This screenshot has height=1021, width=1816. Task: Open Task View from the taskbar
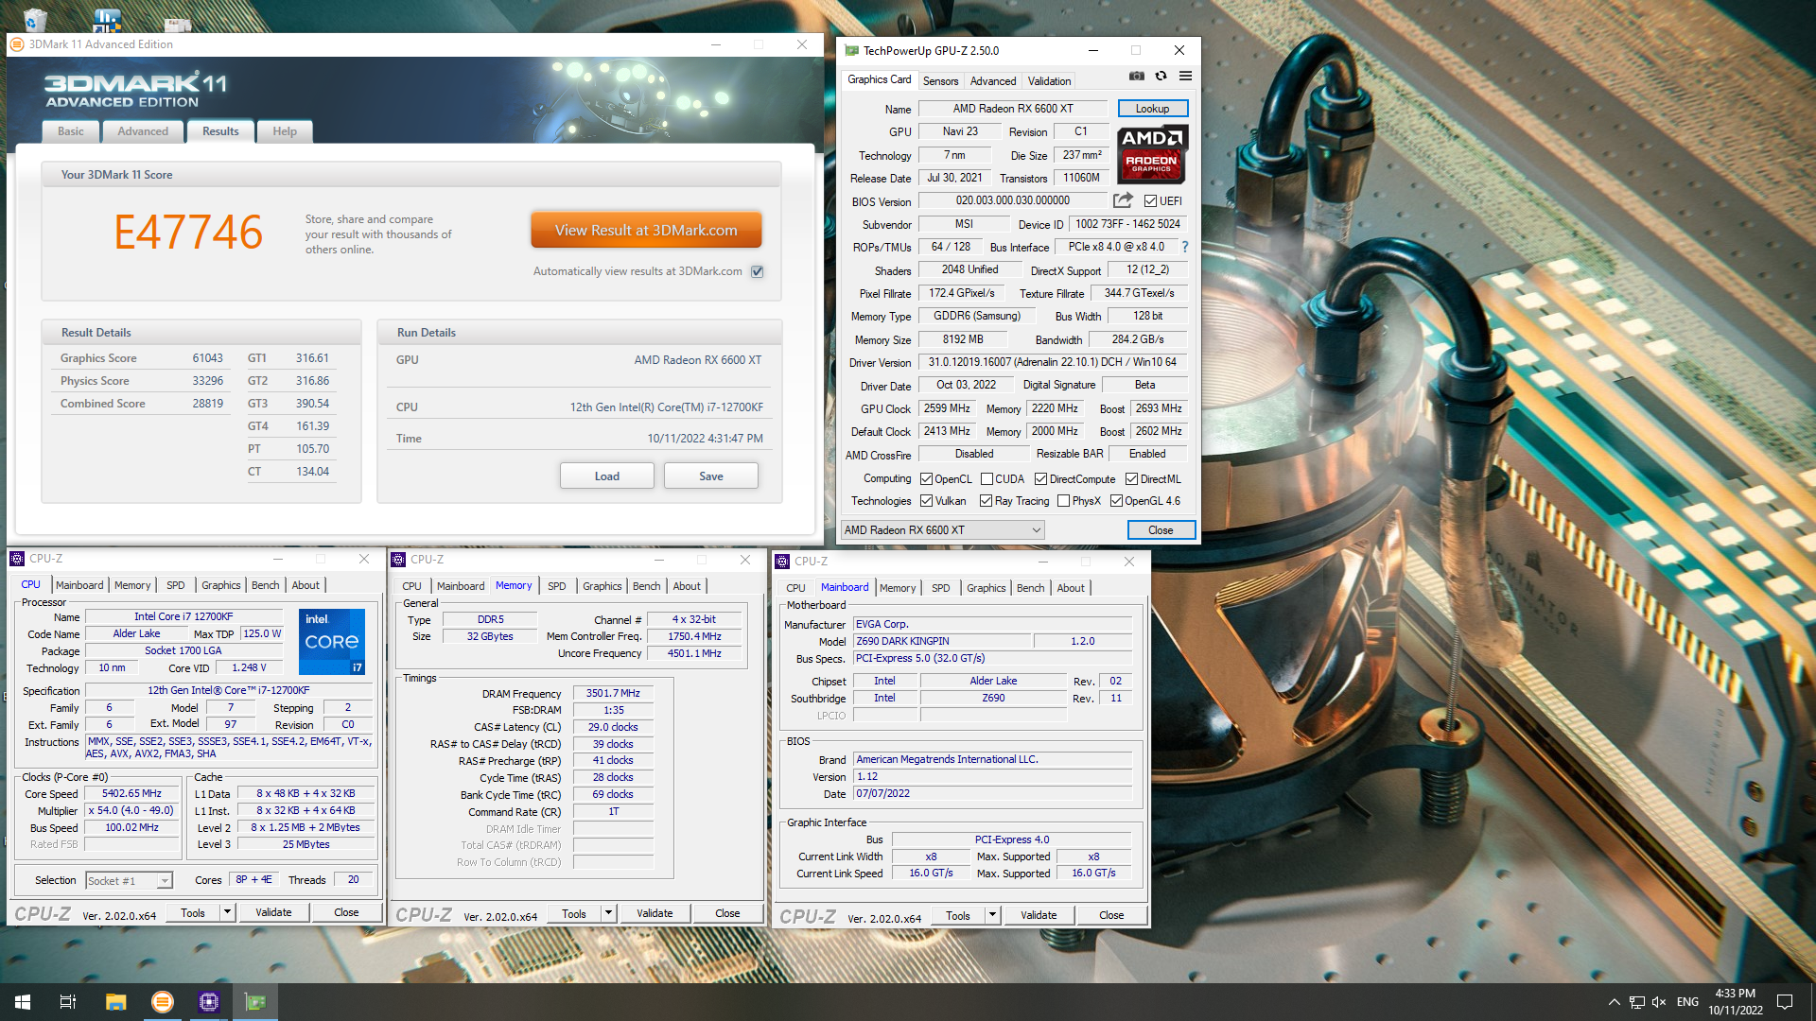coord(68,1002)
